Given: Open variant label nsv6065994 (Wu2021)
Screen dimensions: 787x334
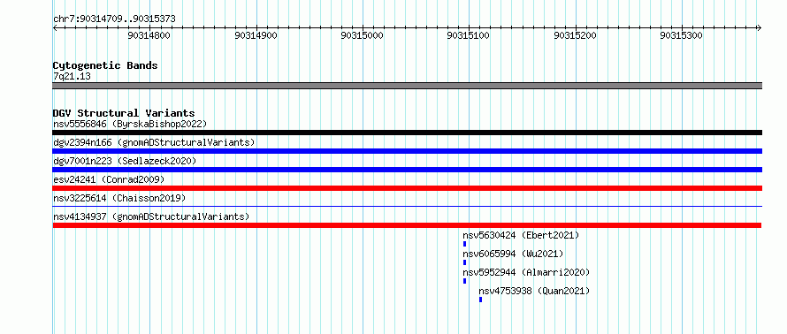Looking at the screenshot, I should point(513,254).
